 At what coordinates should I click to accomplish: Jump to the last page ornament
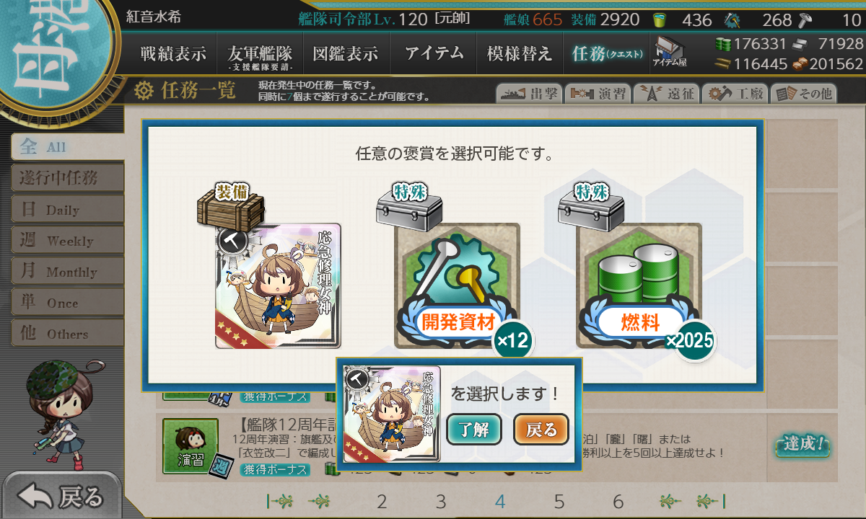[x=710, y=501]
